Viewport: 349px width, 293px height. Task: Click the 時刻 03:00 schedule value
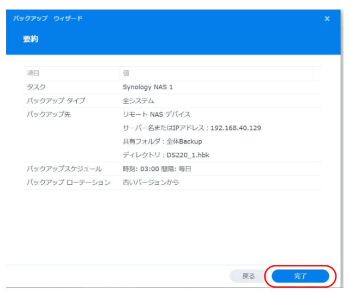point(157,169)
